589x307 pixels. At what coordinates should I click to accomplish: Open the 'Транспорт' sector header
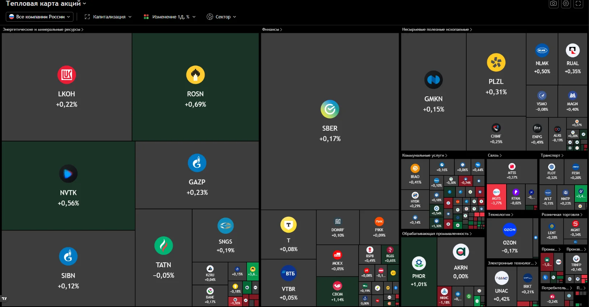[552, 155]
